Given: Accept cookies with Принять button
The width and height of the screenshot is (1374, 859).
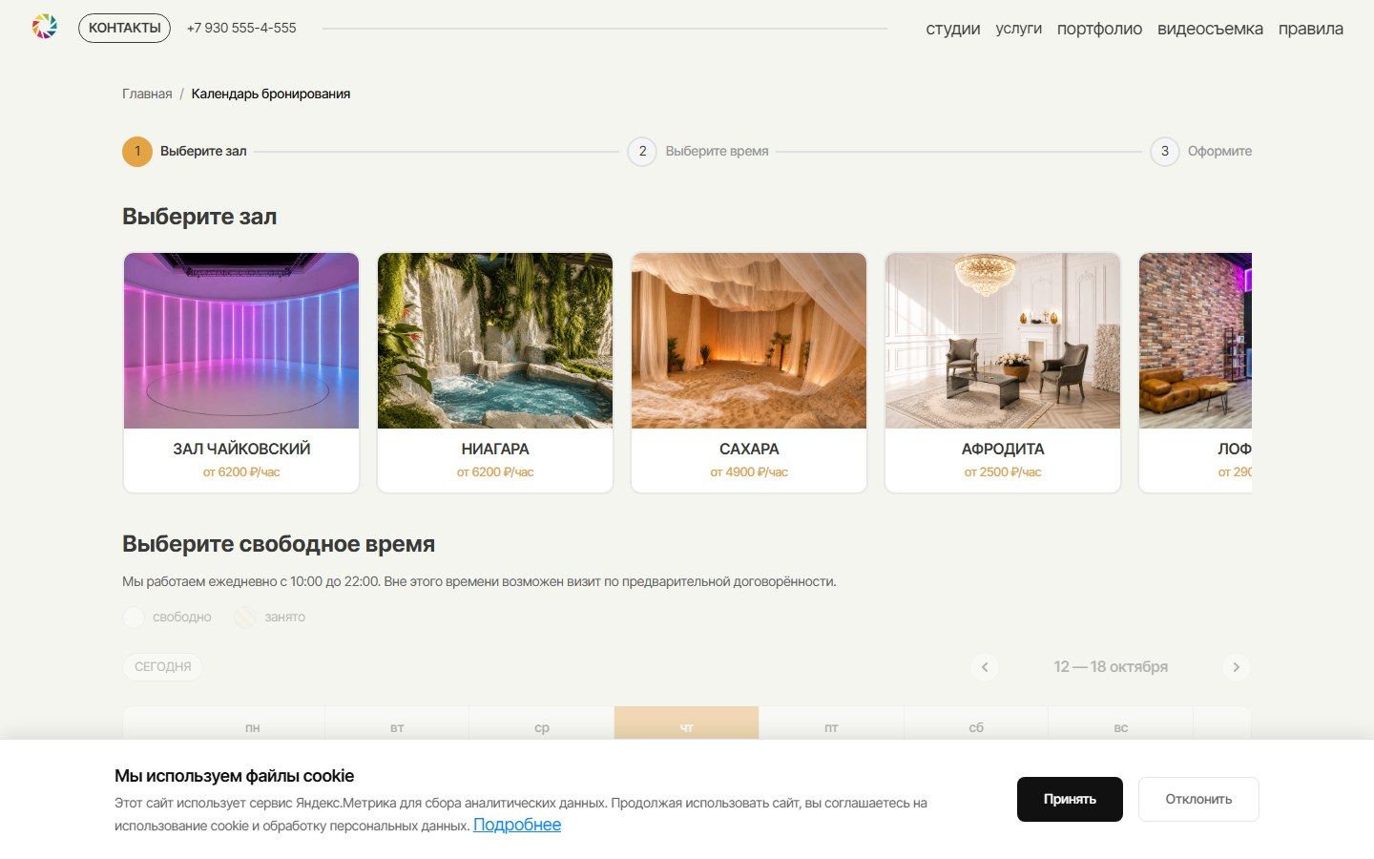Looking at the screenshot, I should point(1070,799).
